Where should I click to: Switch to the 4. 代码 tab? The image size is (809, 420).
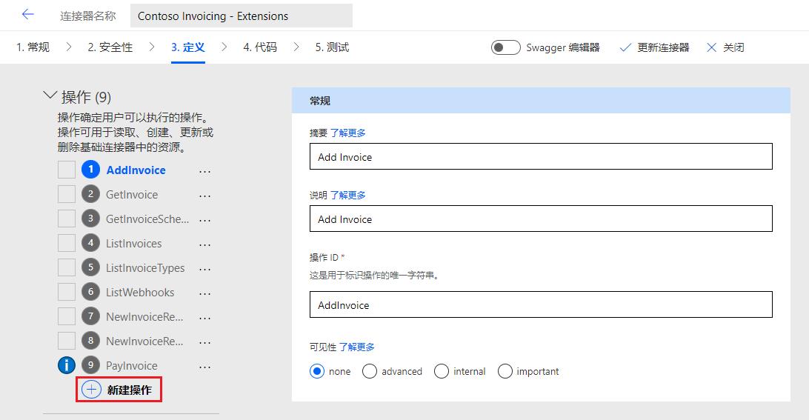pos(260,47)
